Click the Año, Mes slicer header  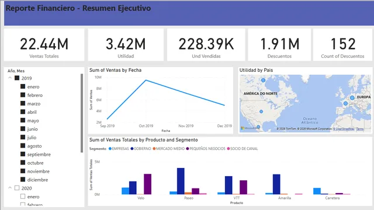(16, 71)
